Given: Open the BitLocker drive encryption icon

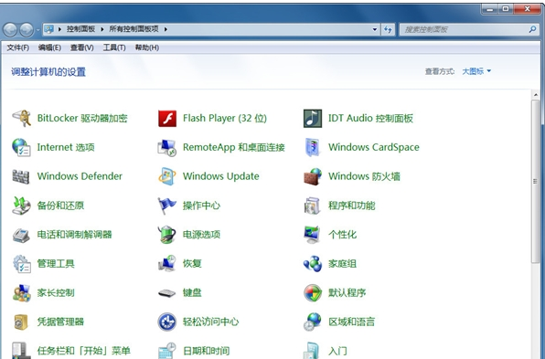Looking at the screenshot, I should pyautogui.click(x=21, y=118).
